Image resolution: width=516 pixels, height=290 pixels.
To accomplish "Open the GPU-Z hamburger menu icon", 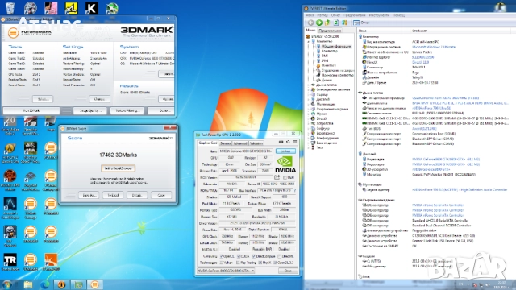I will tap(295, 142).
